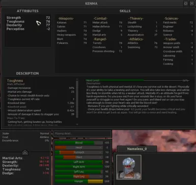Viewport: 196px width, 185px height.
Task: Select the Field medic skill
Action: click(178, 22)
